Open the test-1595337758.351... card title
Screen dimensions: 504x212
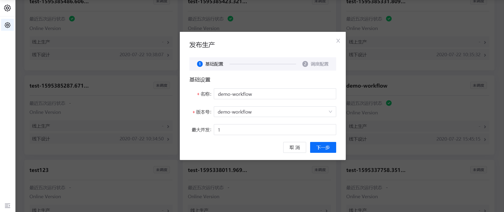pos(376,170)
